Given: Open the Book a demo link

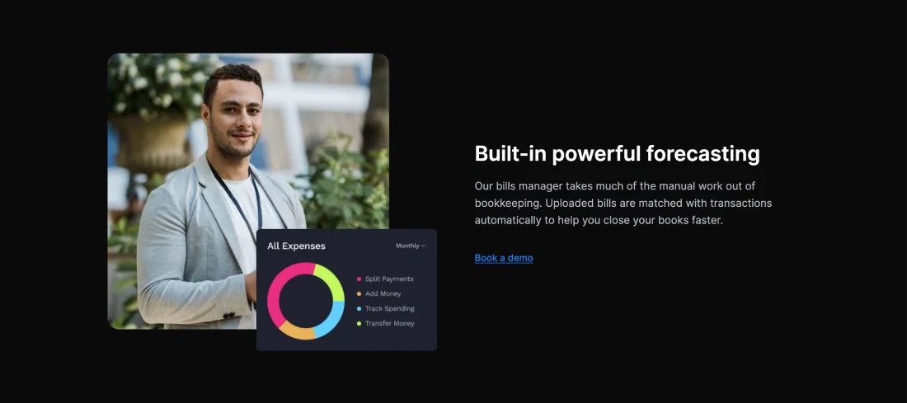Looking at the screenshot, I should (503, 258).
